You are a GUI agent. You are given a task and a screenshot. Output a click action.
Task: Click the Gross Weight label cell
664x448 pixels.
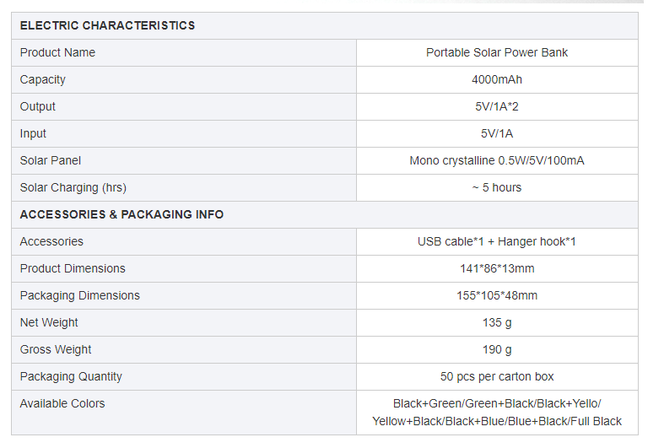tap(56, 349)
